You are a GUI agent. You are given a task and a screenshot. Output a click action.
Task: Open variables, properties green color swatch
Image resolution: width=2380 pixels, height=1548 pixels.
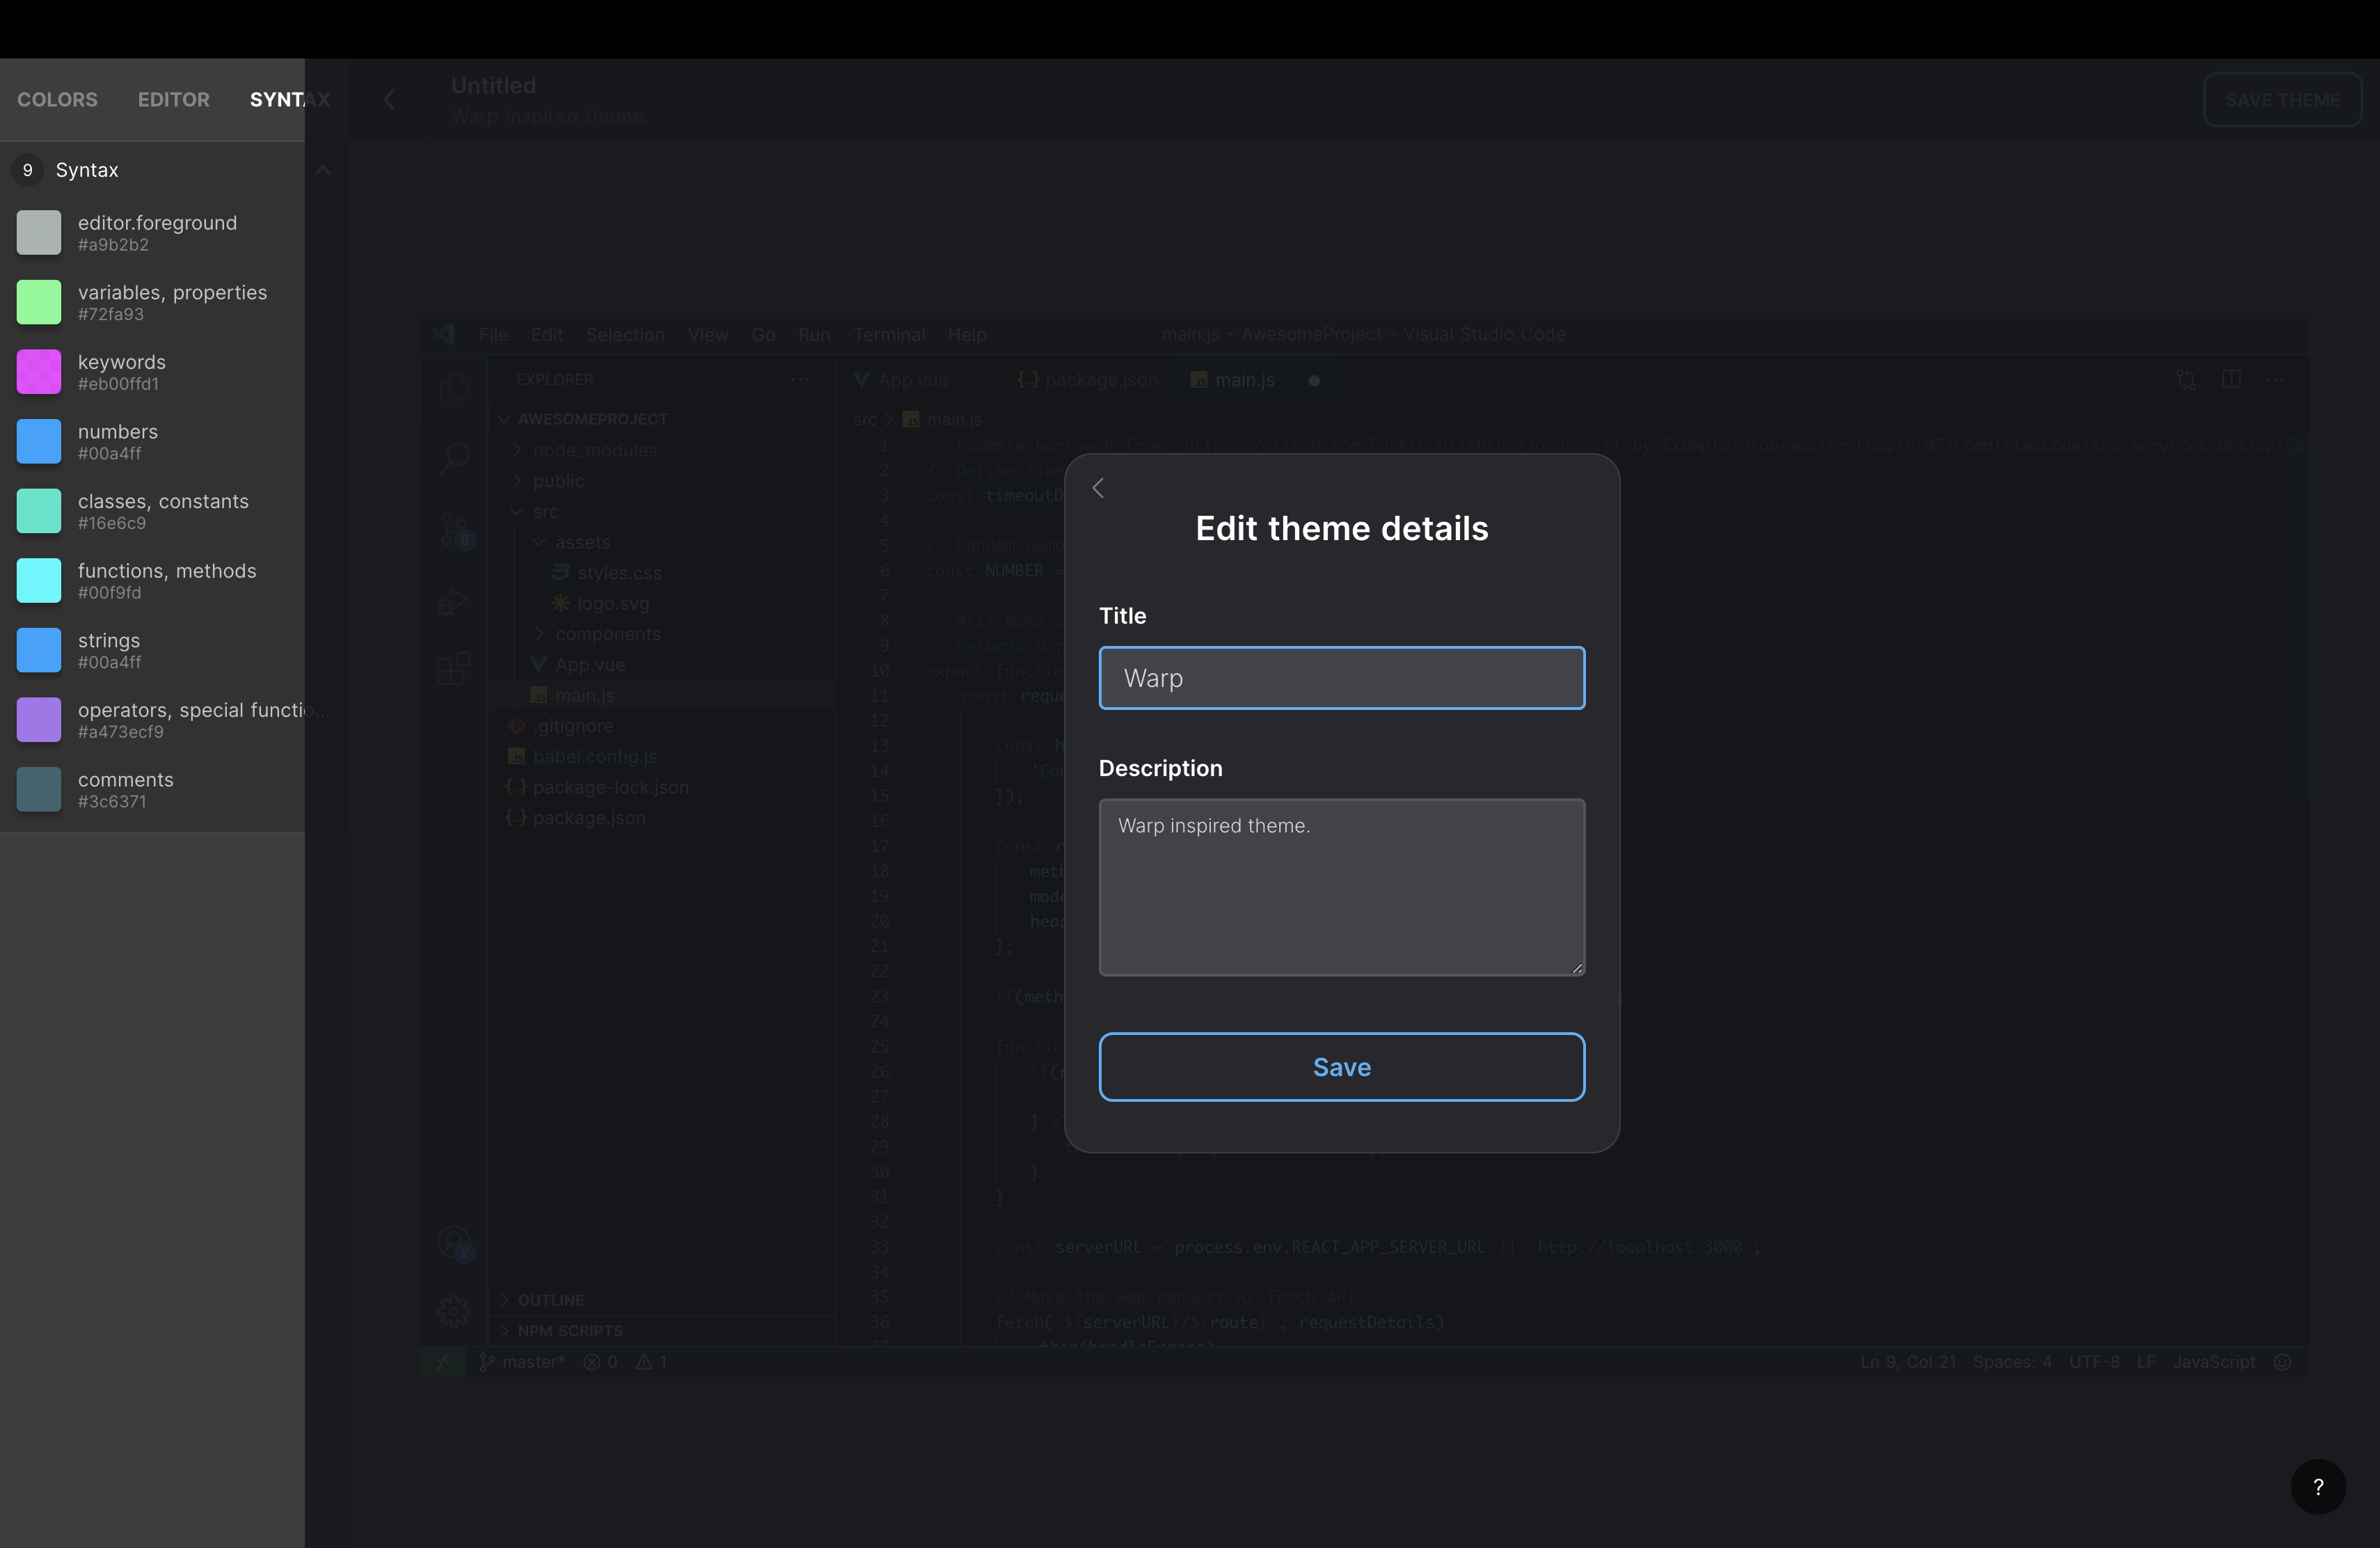pyautogui.click(x=39, y=302)
